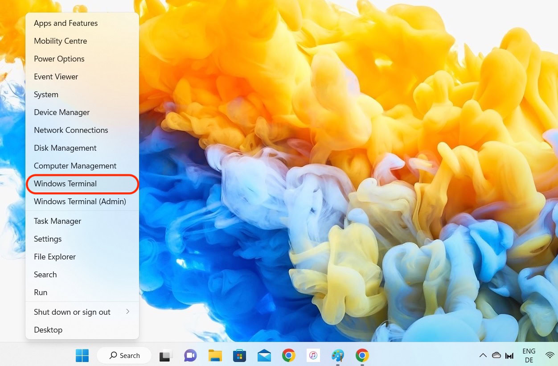
Task: Open the Wi-Fi network tray icon
Action: [550, 355]
